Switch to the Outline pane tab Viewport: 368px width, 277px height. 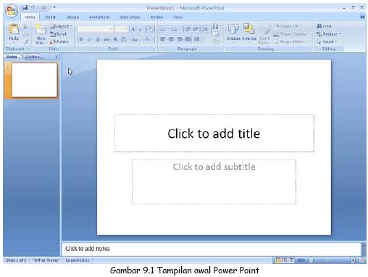(x=33, y=57)
